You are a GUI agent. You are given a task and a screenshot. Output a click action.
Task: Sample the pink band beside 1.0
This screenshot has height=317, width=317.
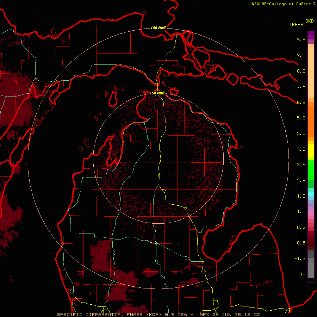(311, 213)
